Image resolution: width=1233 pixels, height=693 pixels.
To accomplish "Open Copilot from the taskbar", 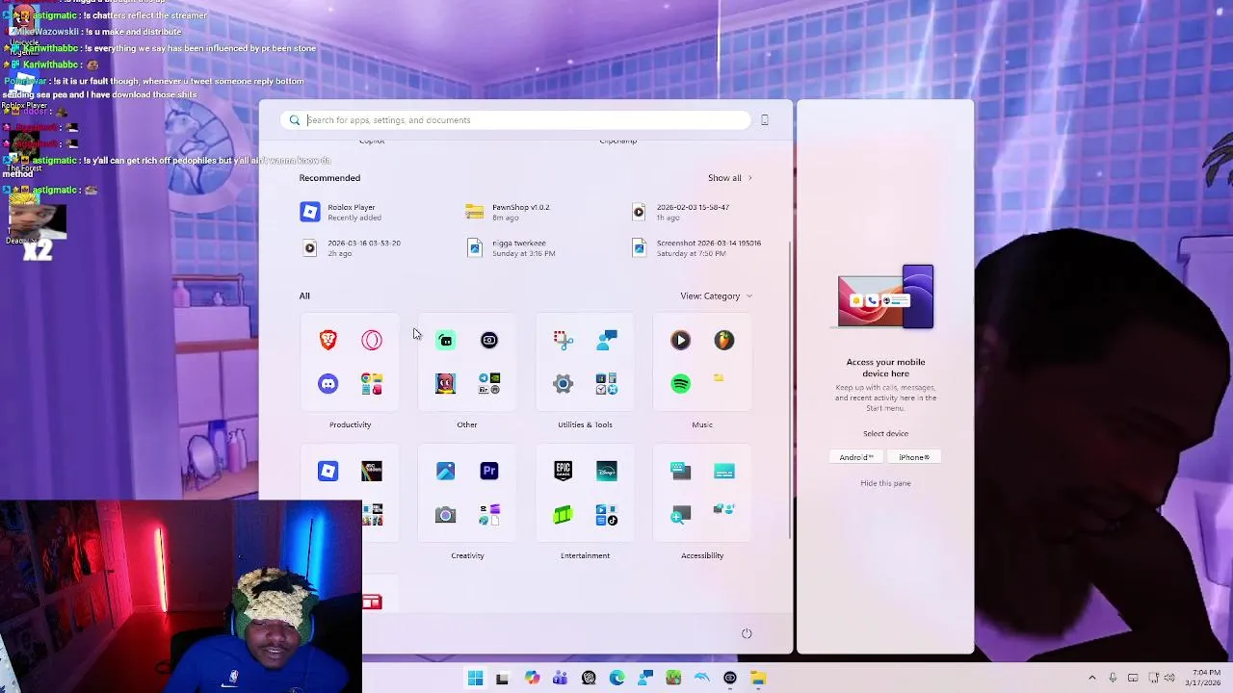I will [533, 679].
